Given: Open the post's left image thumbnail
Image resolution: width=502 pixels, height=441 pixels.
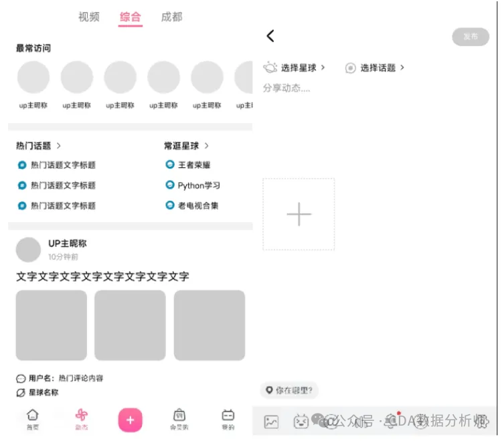Looking at the screenshot, I should (x=52, y=325).
